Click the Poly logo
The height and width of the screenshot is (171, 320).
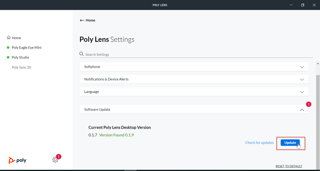[x=17, y=160]
